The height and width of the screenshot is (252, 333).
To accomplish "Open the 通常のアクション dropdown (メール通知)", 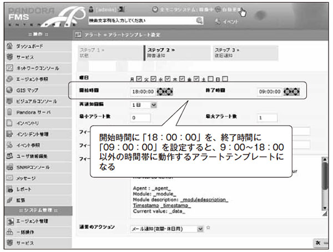I will (x=167, y=229).
